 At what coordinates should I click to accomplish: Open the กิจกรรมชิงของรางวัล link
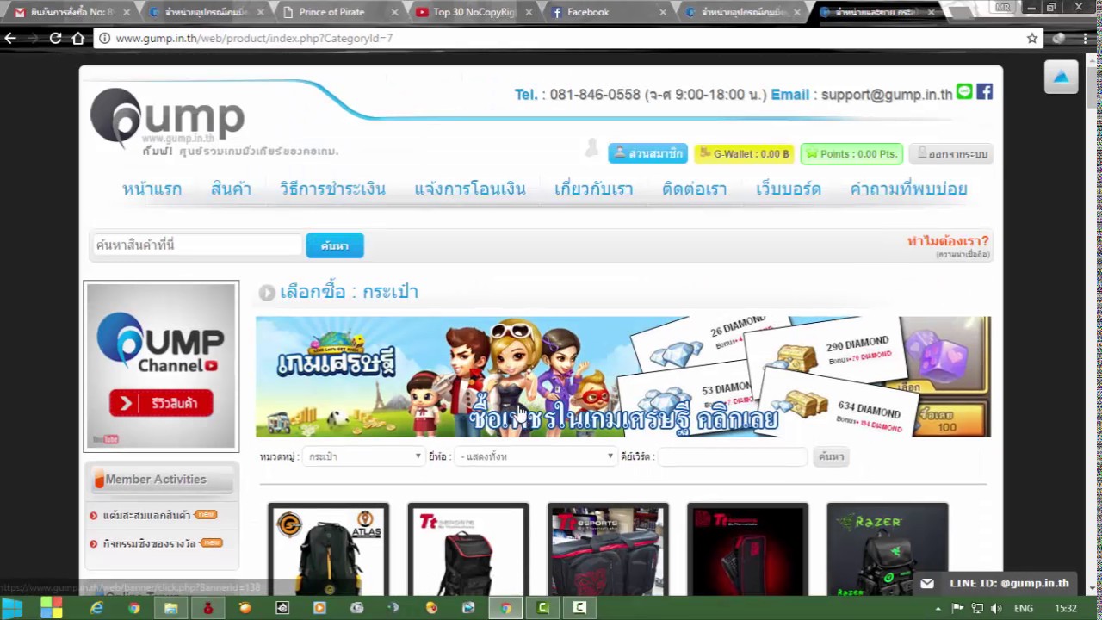point(149,543)
